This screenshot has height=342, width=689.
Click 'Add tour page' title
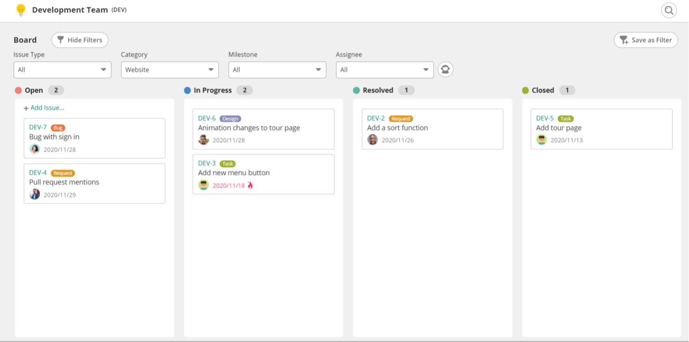[559, 128]
